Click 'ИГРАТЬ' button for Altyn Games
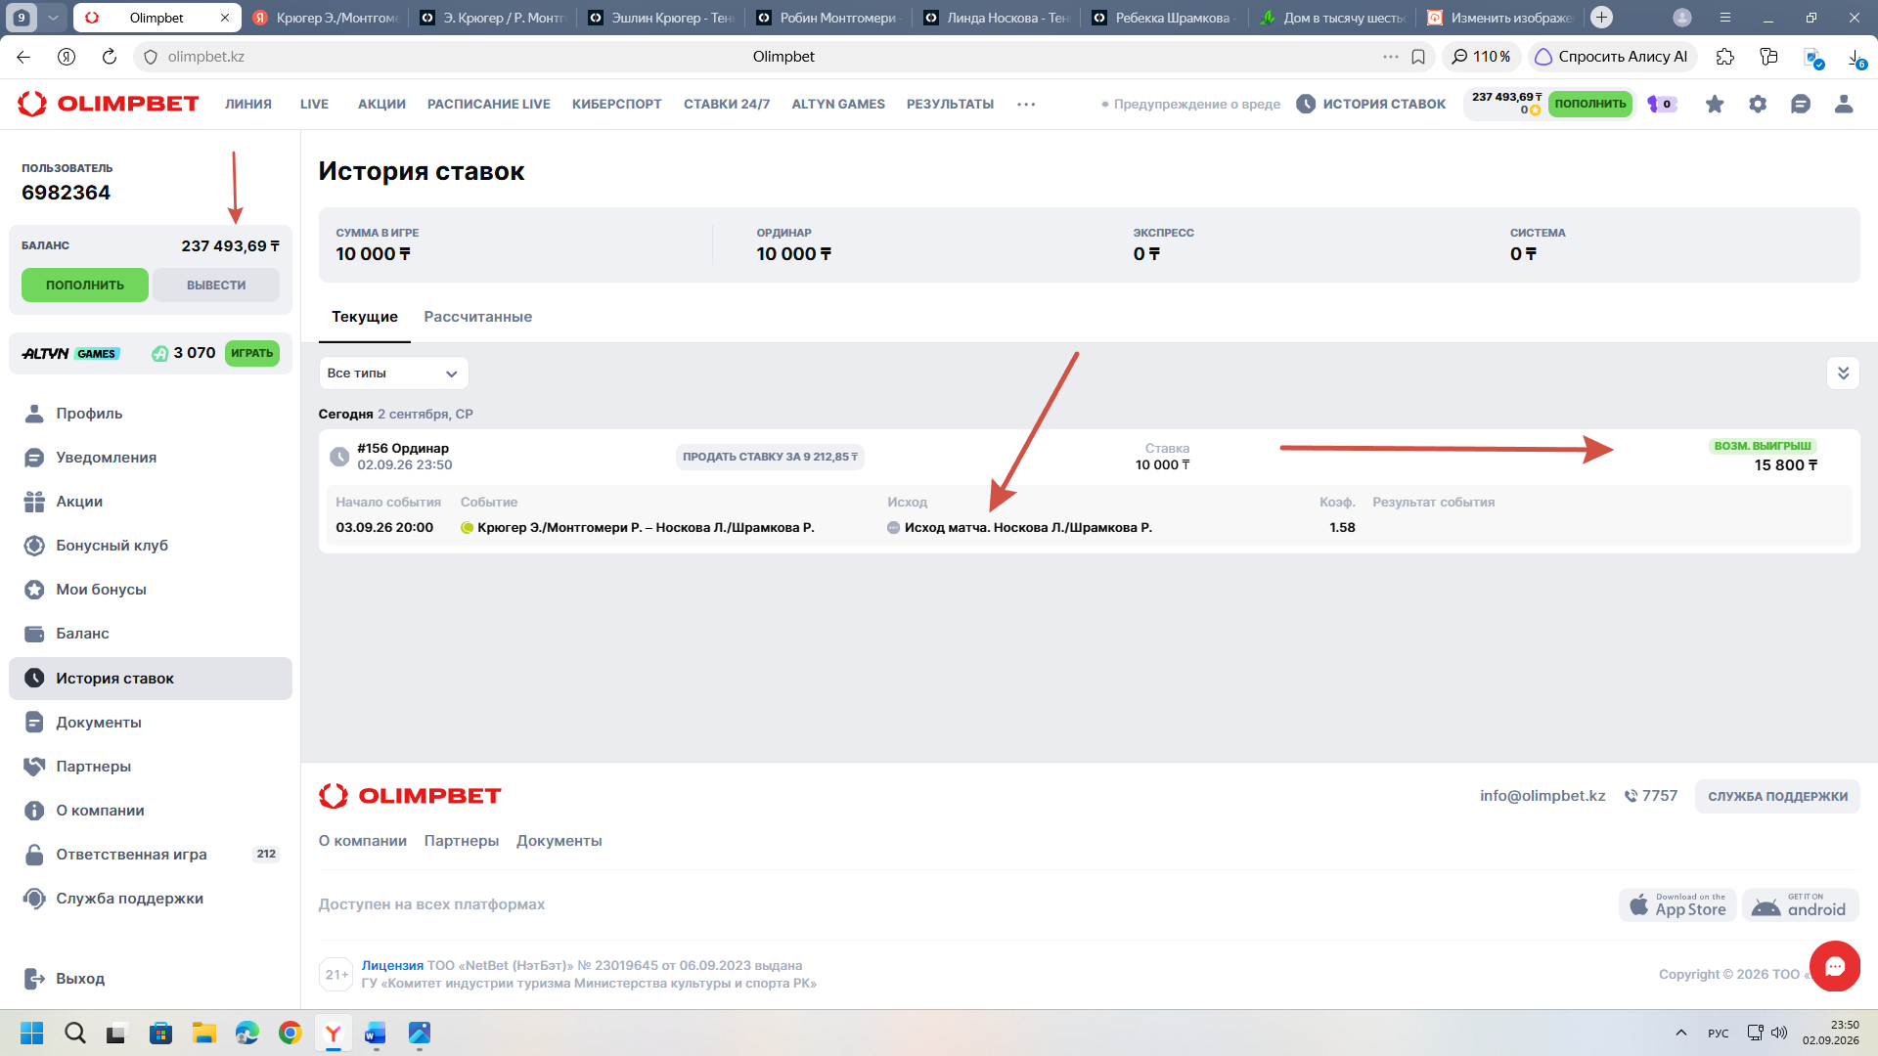Image resolution: width=1878 pixels, height=1056 pixels. click(252, 353)
